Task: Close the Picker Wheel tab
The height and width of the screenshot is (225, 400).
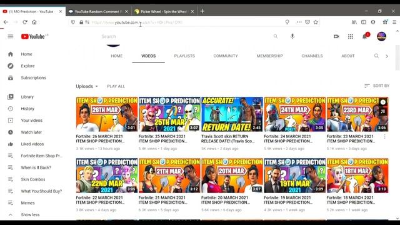Action: coord(192,11)
